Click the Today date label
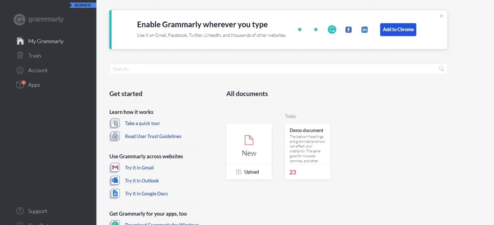The height and width of the screenshot is (225, 494). tap(291, 116)
